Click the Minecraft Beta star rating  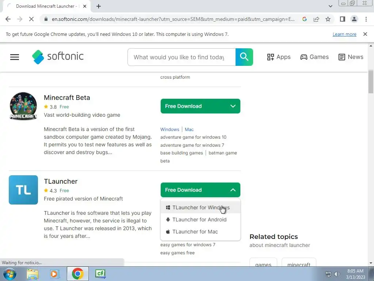tap(50, 107)
